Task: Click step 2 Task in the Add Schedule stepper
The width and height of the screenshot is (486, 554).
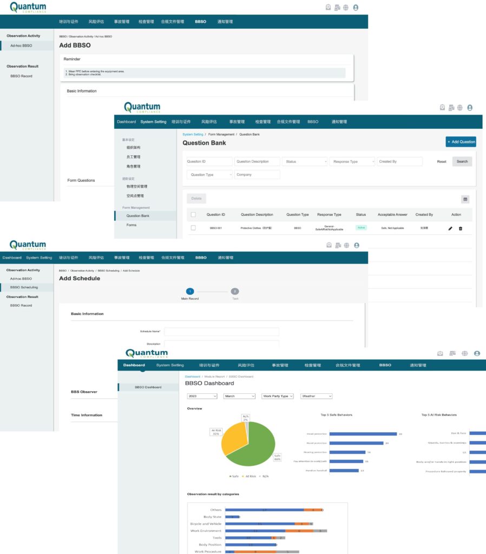Action: point(235,291)
